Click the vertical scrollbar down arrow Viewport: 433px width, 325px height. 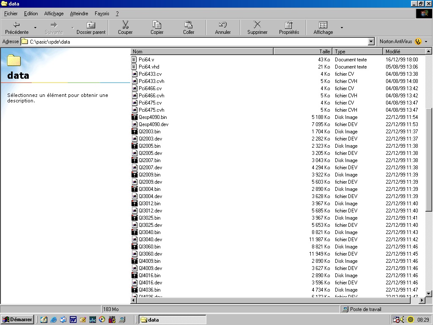[429, 293]
